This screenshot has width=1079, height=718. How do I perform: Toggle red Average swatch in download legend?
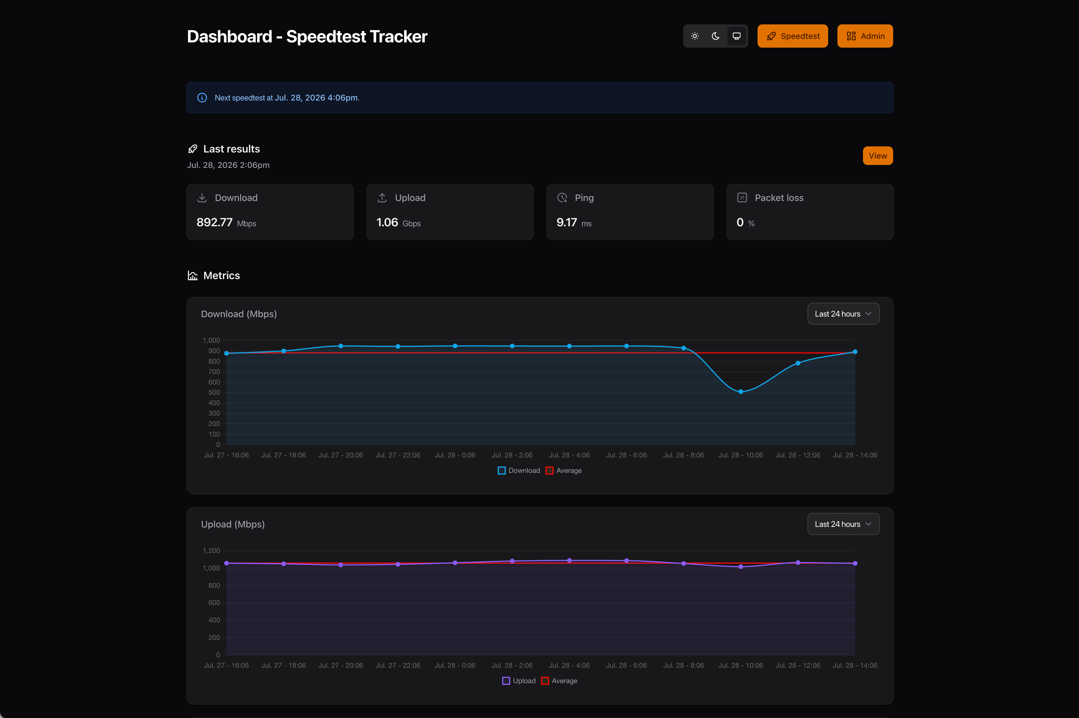549,471
